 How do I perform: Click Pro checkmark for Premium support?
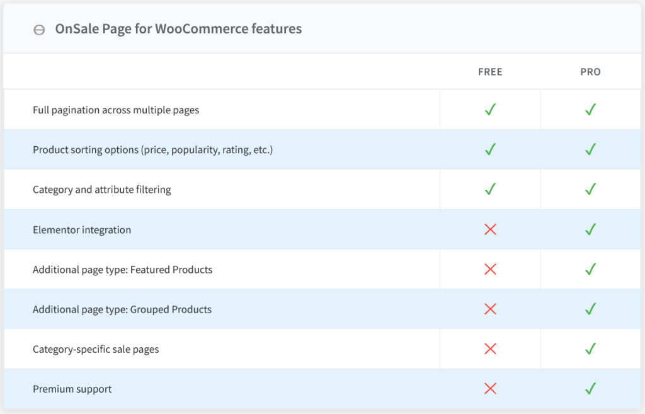[x=590, y=389]
